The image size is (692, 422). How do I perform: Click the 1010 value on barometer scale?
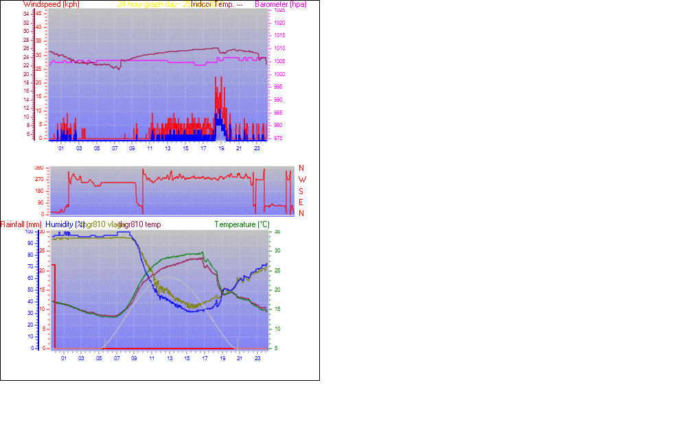coord(279,49)
